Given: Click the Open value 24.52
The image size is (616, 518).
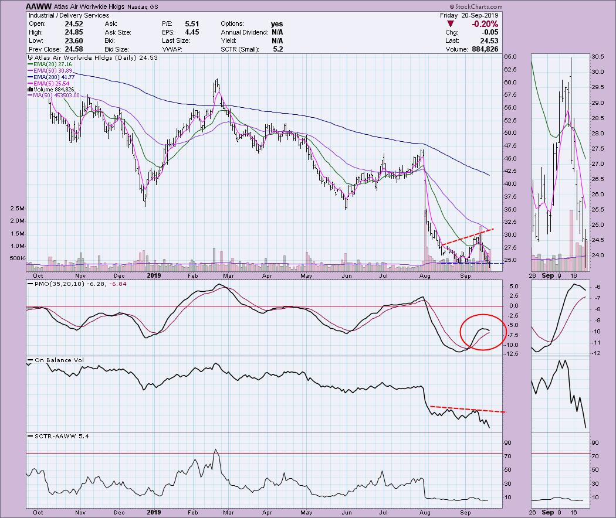Looking at the screenshot, I should click(74, 24).
